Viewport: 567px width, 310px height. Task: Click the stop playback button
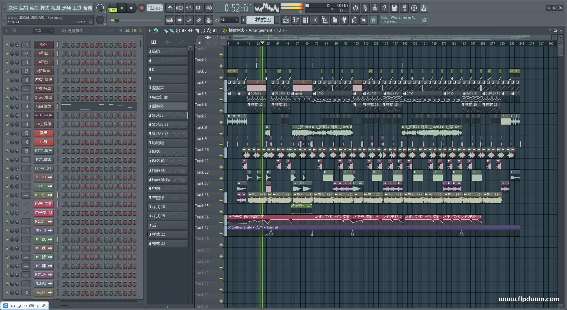click(131, 8)
